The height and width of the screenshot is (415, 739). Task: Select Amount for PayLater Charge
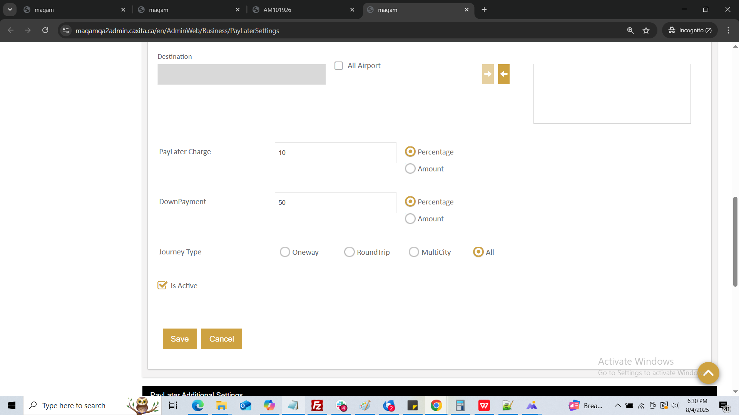tap(410, 169)
